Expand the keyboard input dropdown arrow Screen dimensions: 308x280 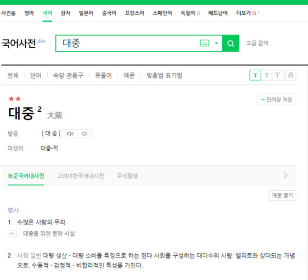[x=216, y=43]
